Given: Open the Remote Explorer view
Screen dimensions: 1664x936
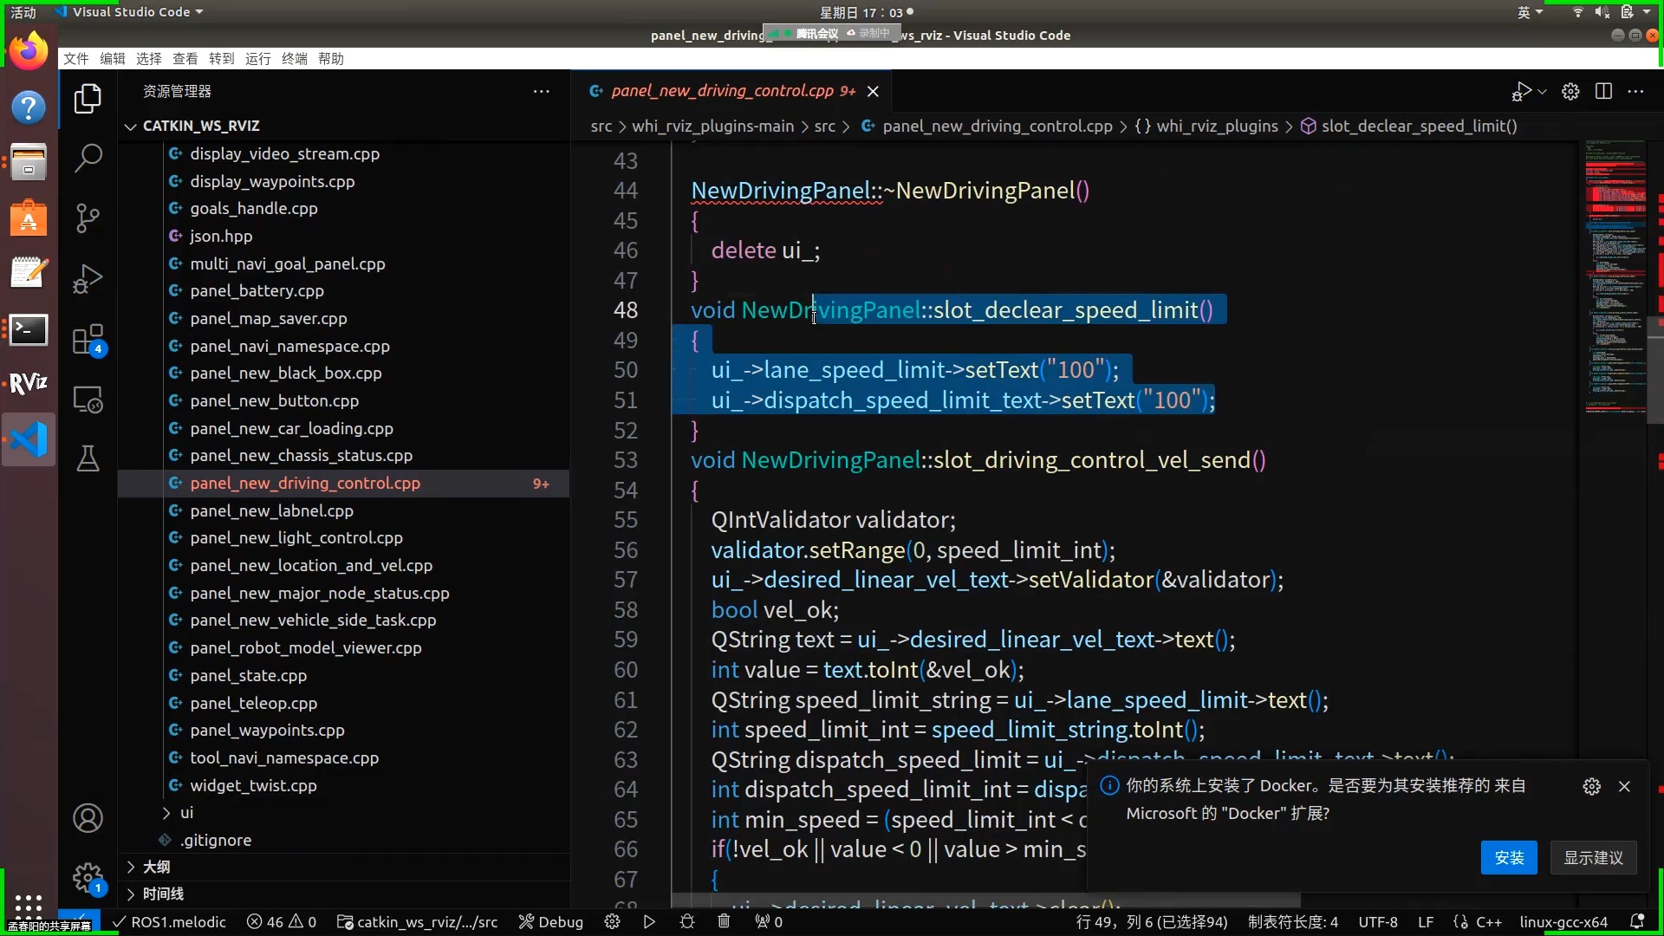Looking at the screenshot, I should [88, 400].
